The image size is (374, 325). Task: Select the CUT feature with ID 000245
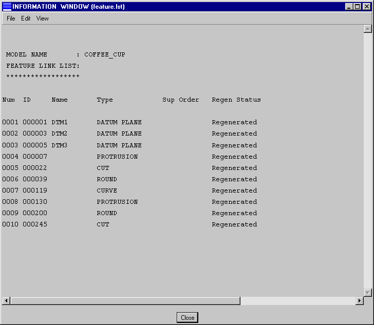[103, 224]
